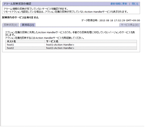Click the アラーム反映状況の確認 title
The width and height of the screenshot is (145, 127).
17,4
